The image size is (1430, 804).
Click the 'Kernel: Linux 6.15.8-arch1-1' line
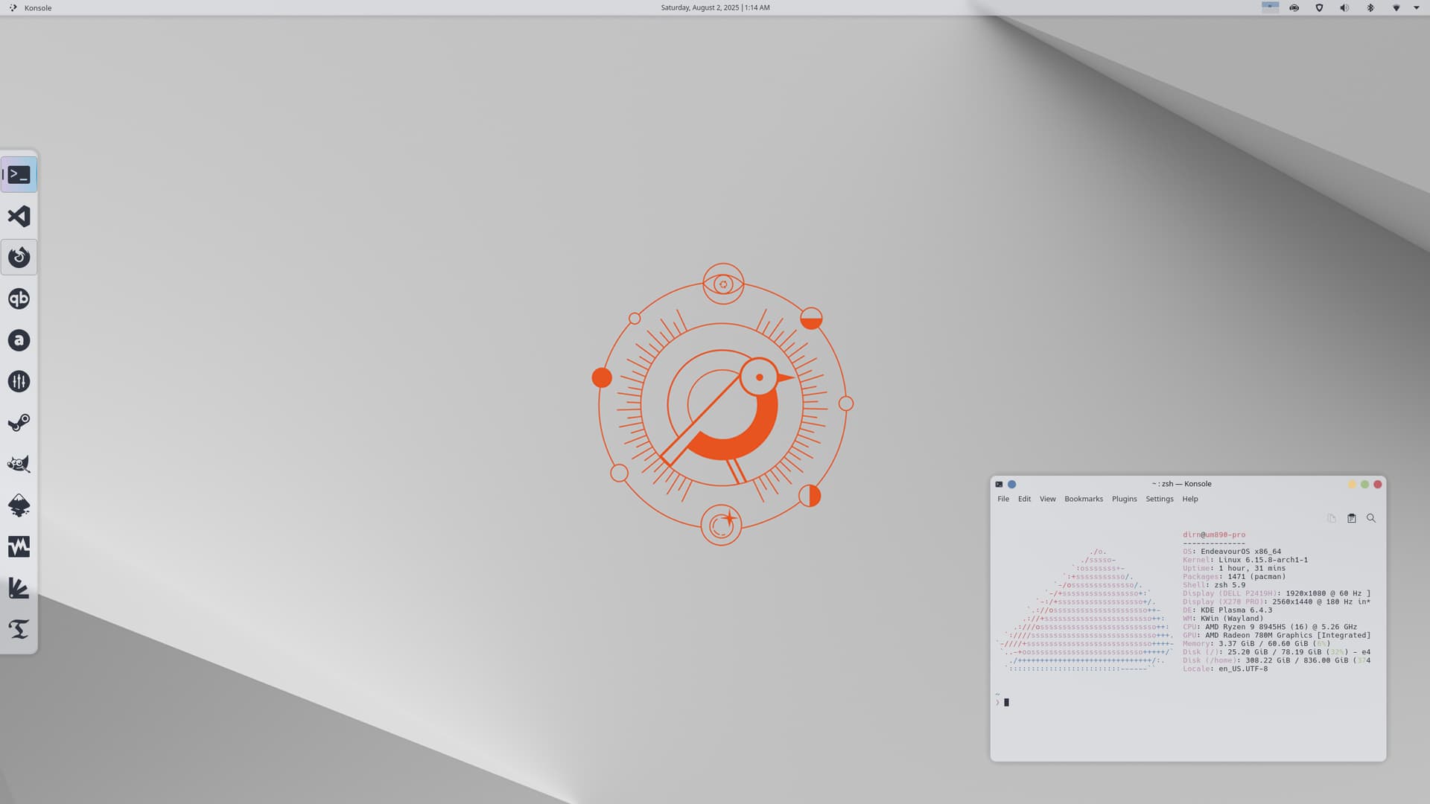tap(1245, 560)
